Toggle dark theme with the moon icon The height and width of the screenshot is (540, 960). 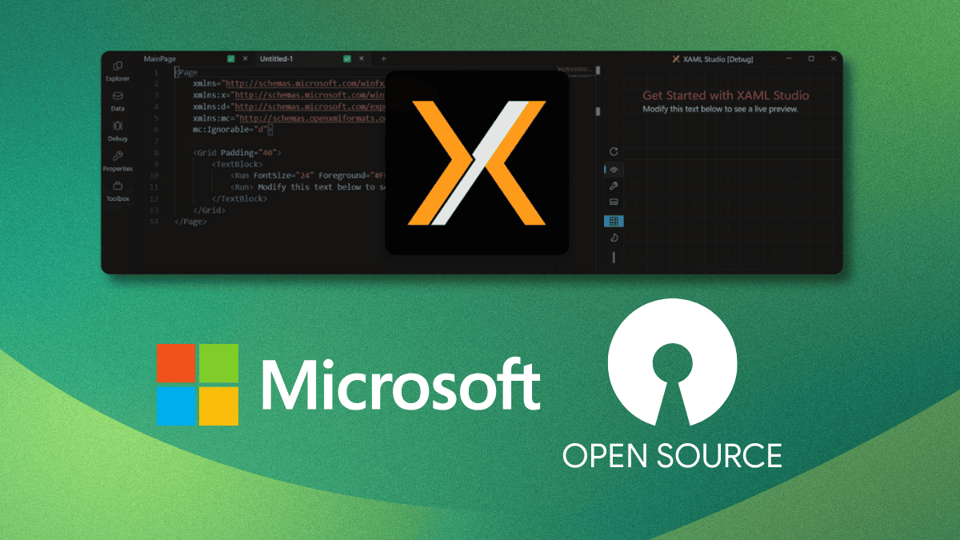pyautogui.click(x=614, y=238)
